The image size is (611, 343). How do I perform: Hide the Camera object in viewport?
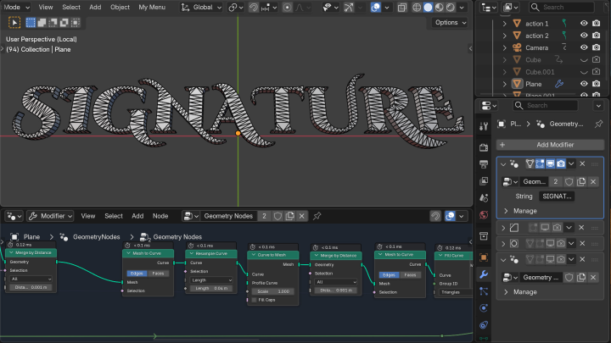(583, 48)
